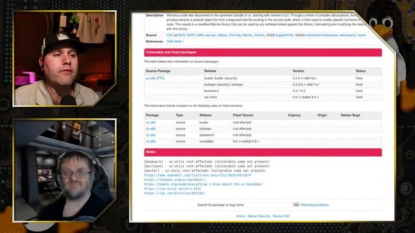Click version 5.4.1-0.2 cell

pyautogui.click(x=299, y=91)
